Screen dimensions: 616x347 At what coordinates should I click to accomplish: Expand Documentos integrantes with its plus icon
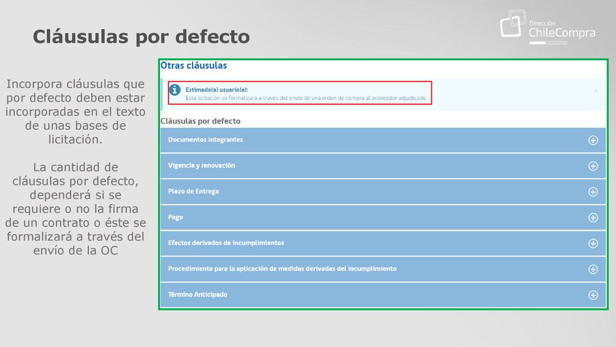point(593,140)
